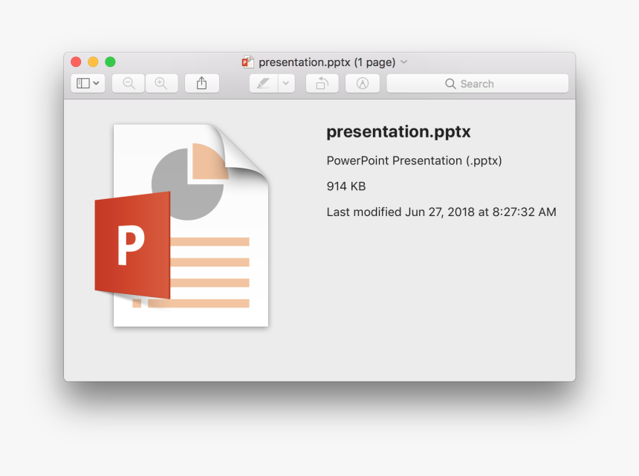The height and width of the screenshot is (476, 639).
Task: Toggle the Markup toolbar icon
Action: coord(363,83)
